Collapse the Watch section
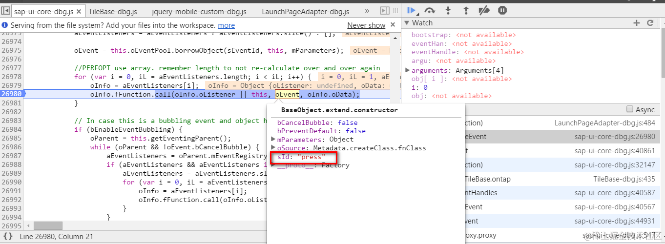This screenshot has height=244, width=665. [407, 23]
